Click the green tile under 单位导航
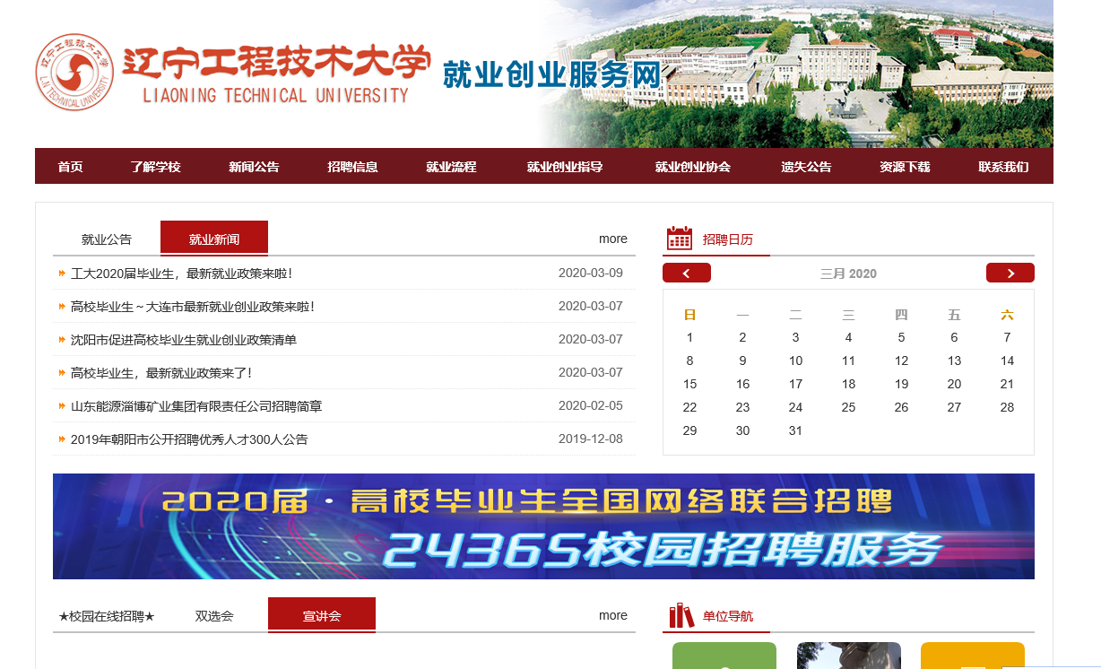Image resolution: width=1101 pixels, height=669 pixels. 724,656
